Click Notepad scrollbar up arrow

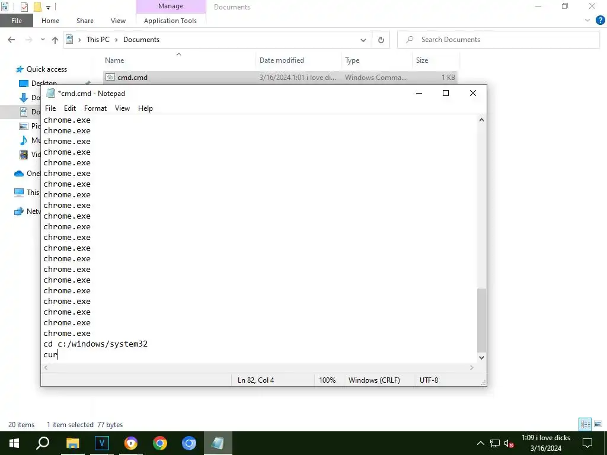coord(481,120)
